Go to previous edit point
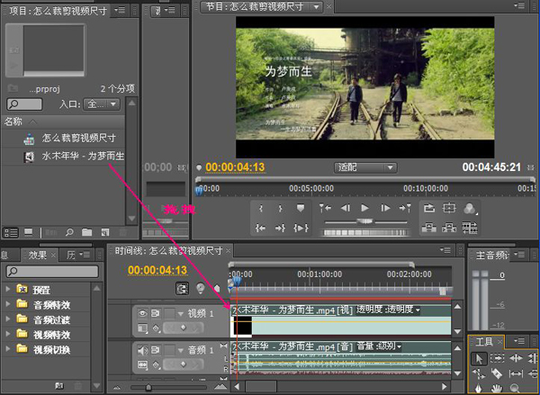 click(325, 208)
